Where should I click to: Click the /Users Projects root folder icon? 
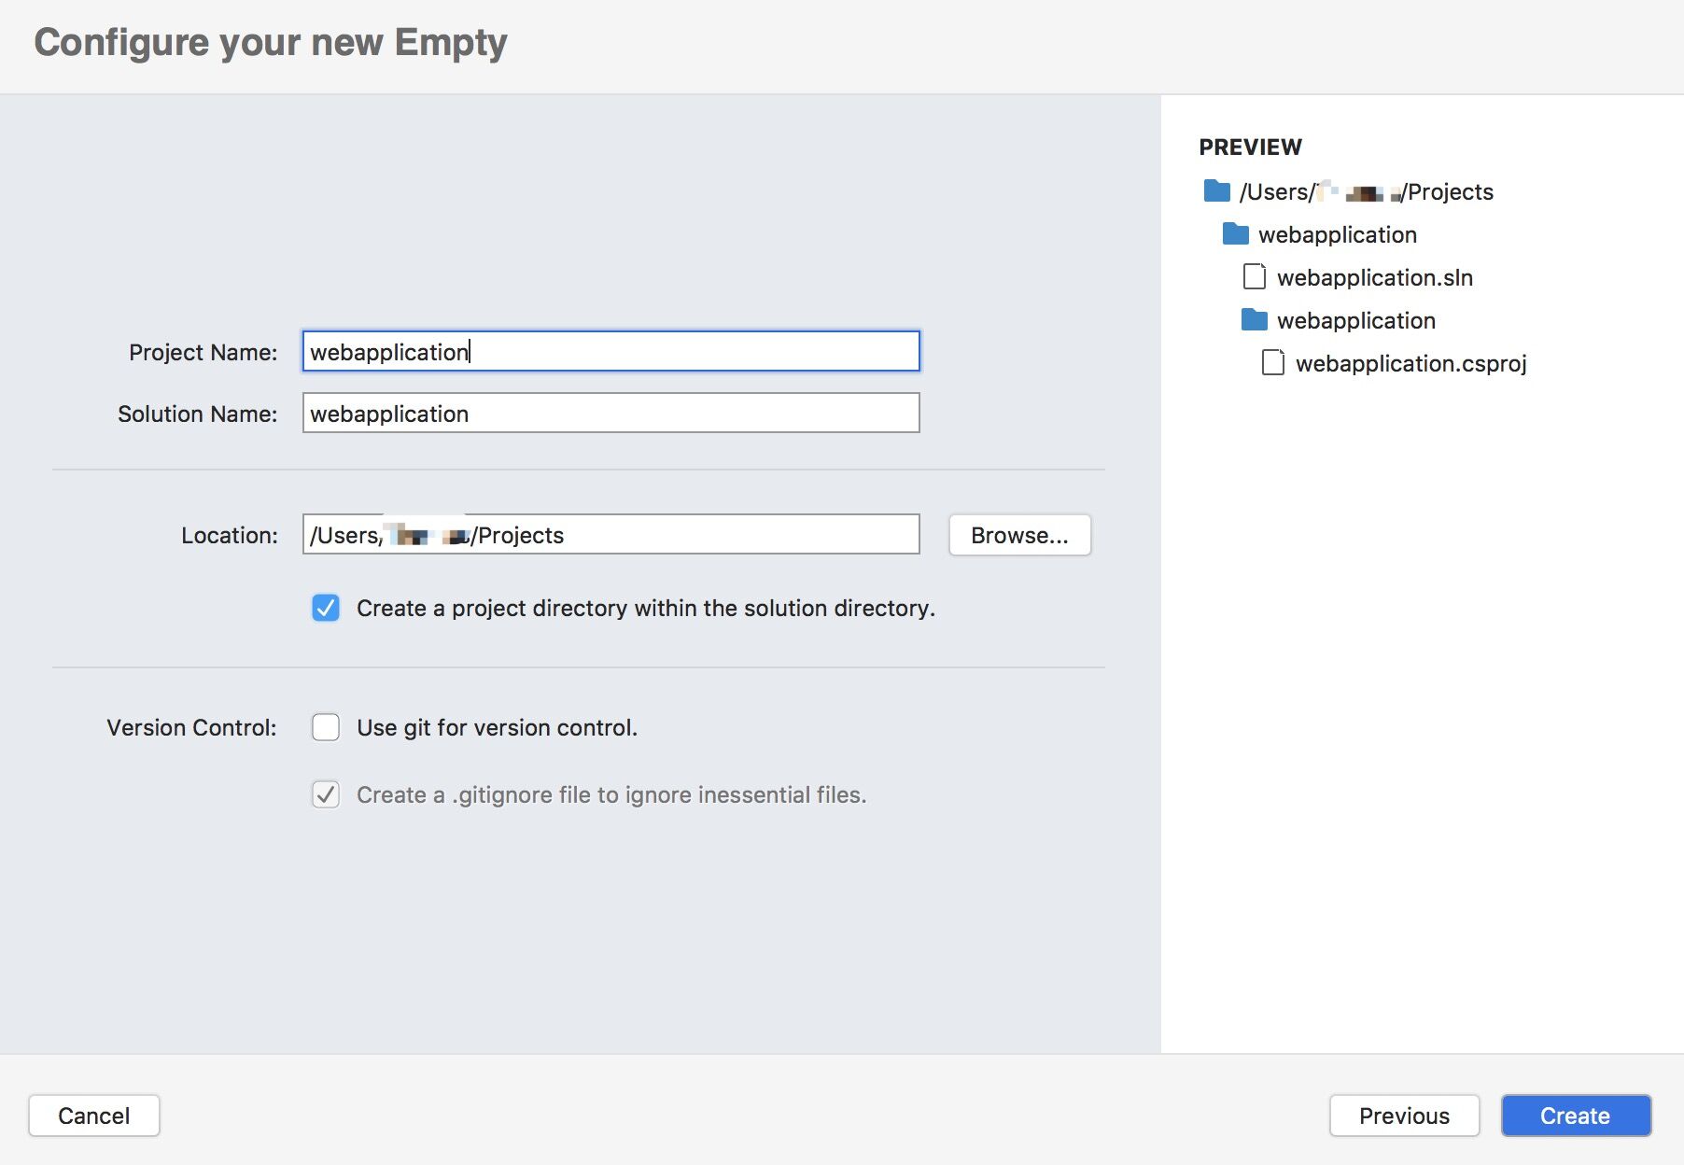1216,191
